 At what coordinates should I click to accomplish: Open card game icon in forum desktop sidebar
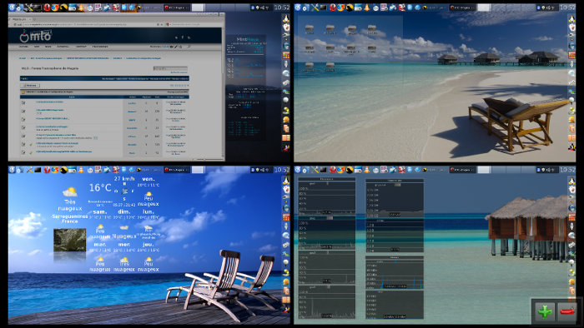tap(285, 27)
